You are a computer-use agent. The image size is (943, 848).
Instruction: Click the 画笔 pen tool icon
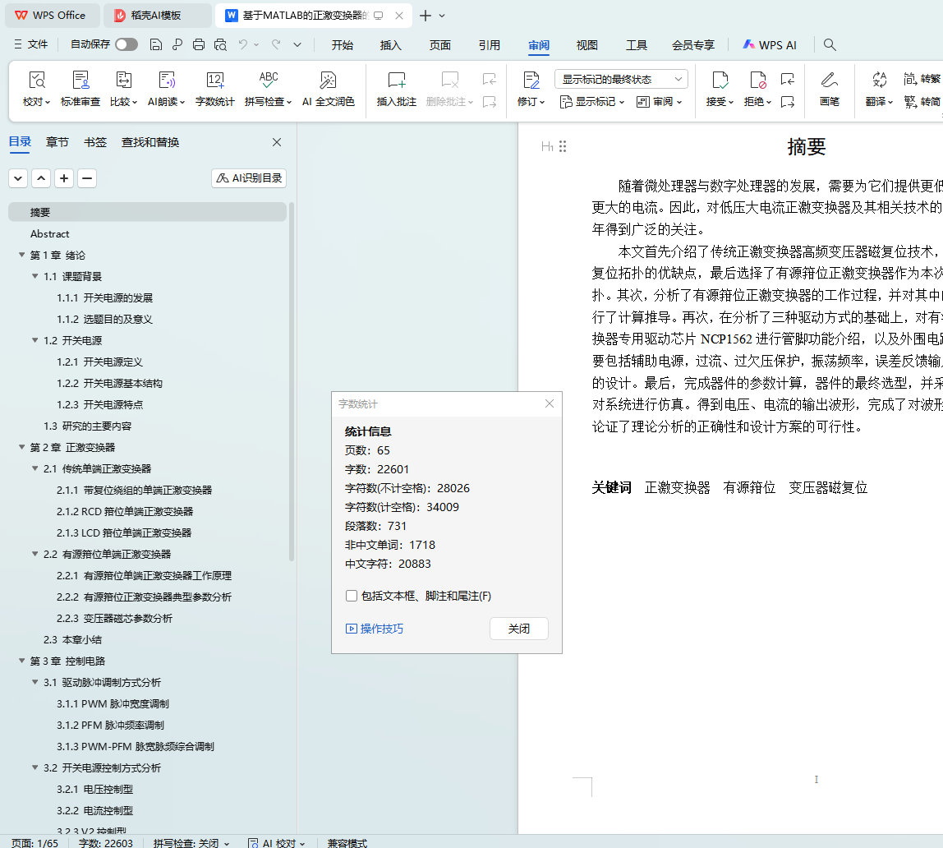829,81
